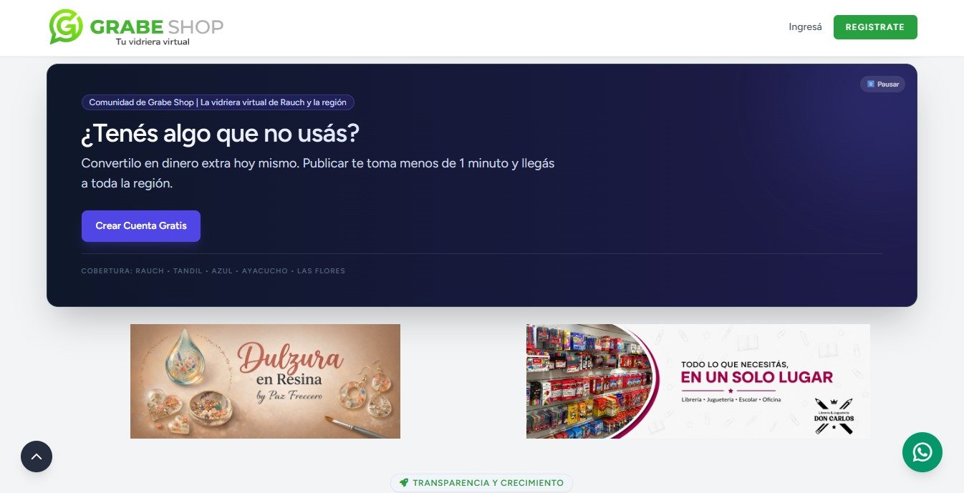Click the Cobertura: Rauch · Tandil text
This screenshot has width=964, height=493.
coord(213,271)
